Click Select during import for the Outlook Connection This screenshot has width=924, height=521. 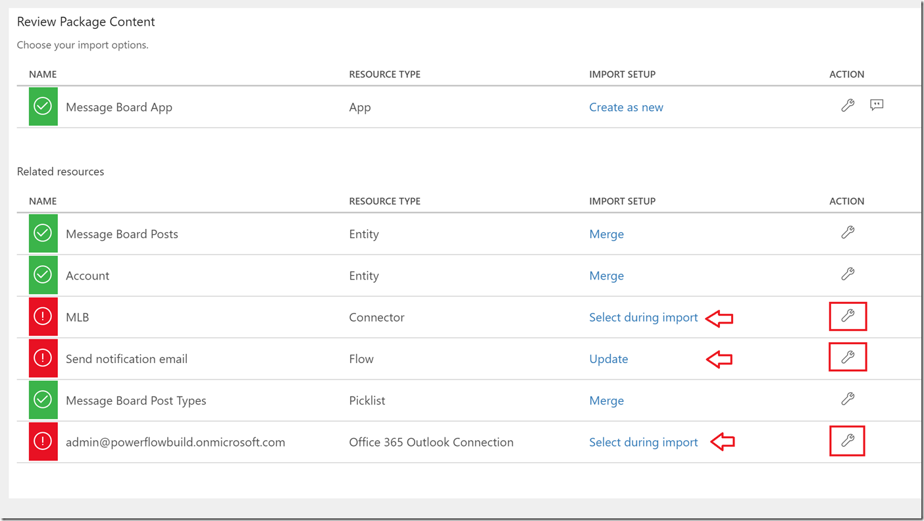(643, 441)
